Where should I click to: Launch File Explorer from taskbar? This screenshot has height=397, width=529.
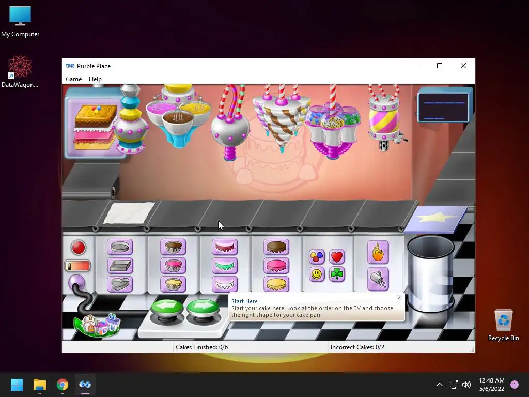[x=39, y=385]
